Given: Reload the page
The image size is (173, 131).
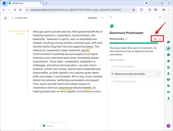Looking at the screenshot, I should tap(15, 10).
